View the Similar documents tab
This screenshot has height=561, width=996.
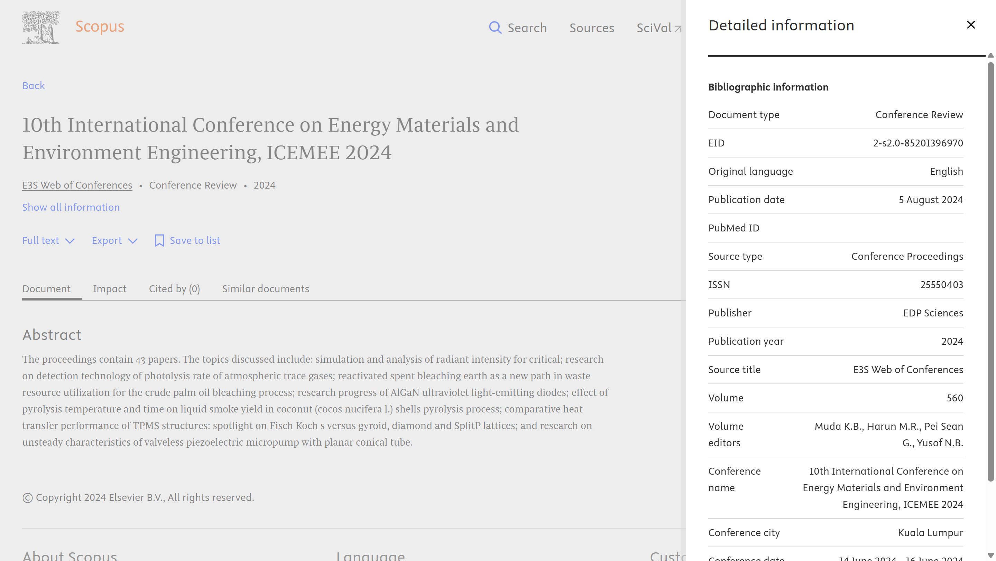click(266, 289)
